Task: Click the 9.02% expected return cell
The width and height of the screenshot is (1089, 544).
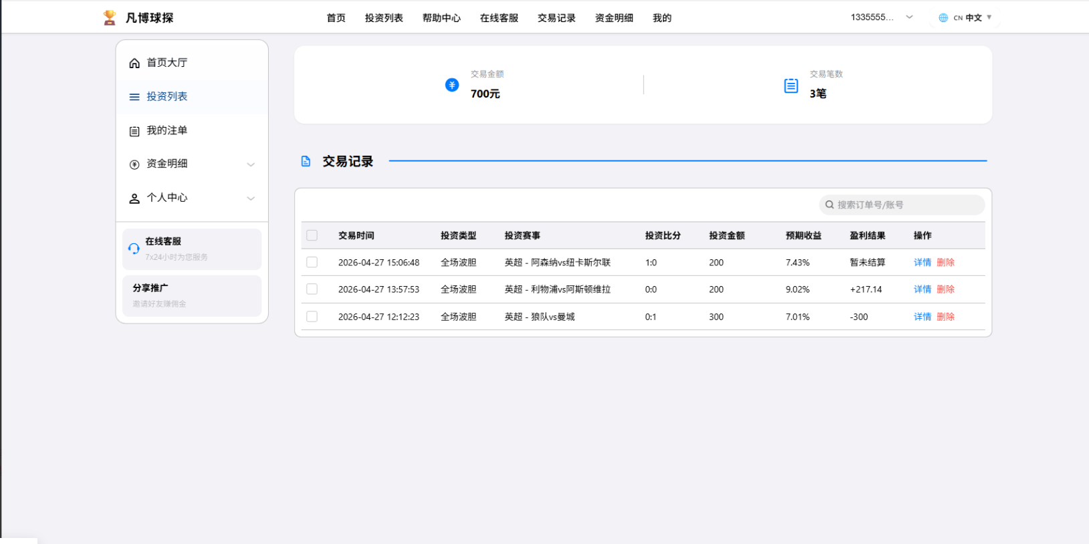Action: point(798,289)
